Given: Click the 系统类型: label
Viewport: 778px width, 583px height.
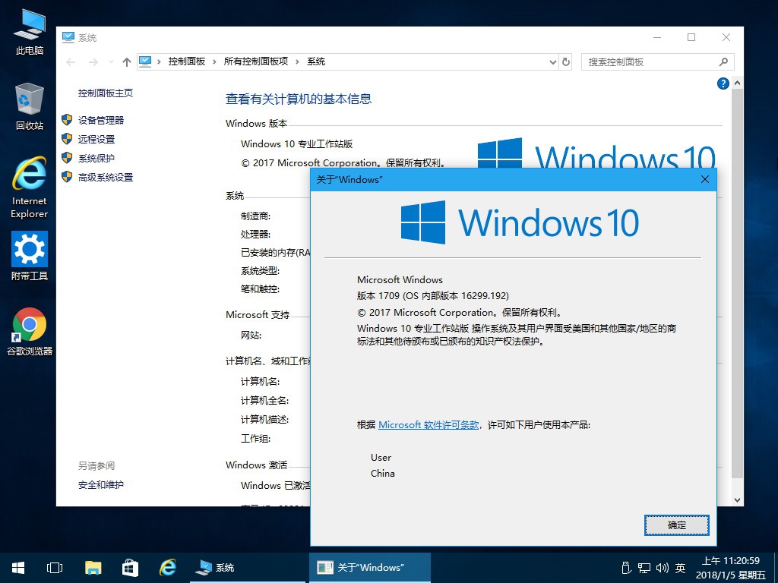Looking at the screenshot, I should pyautogui.click(x=260, y=271).
